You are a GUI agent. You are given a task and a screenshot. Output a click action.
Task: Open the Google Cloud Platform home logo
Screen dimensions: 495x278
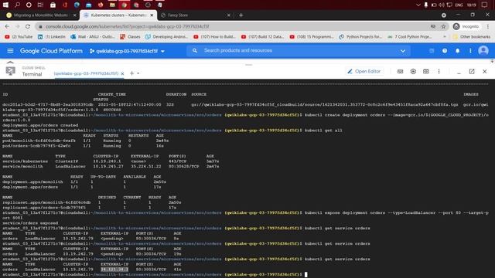pyautogui.click(x=51, y=51)
